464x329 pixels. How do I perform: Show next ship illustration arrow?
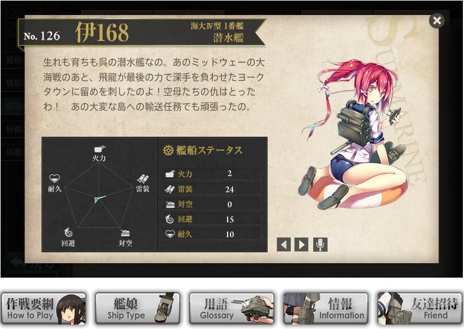[302, 245]
